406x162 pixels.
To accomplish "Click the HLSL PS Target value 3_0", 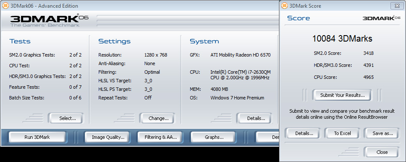I will (x=148, y=89).
